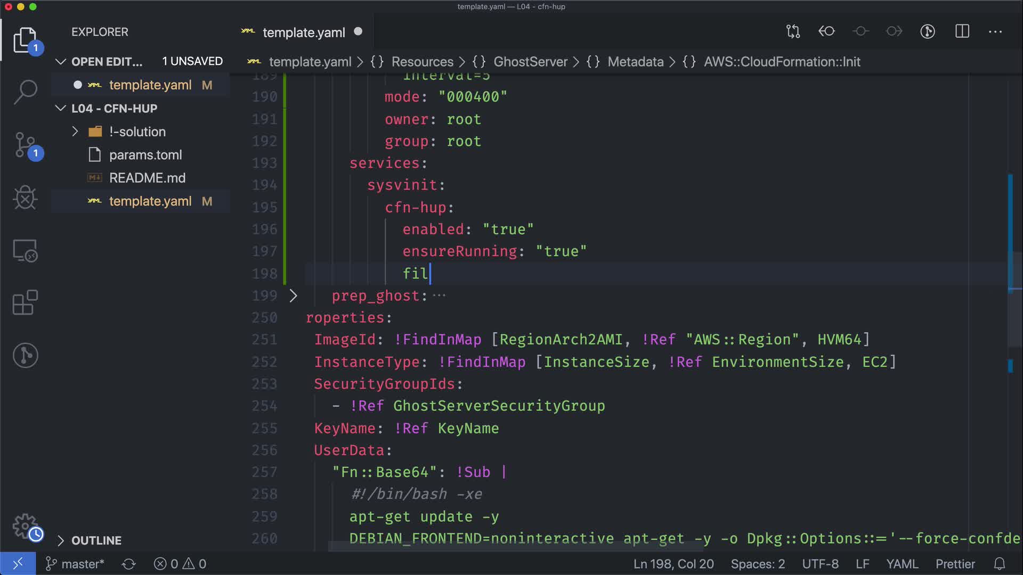Click the open changes compare icon
Screen dimensions: 1023x575
(793, 31)
